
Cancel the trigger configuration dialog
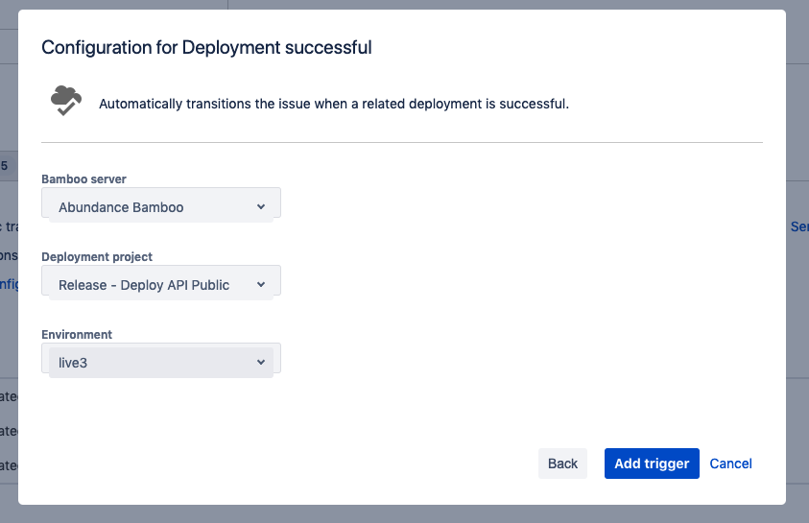point(730,464)
